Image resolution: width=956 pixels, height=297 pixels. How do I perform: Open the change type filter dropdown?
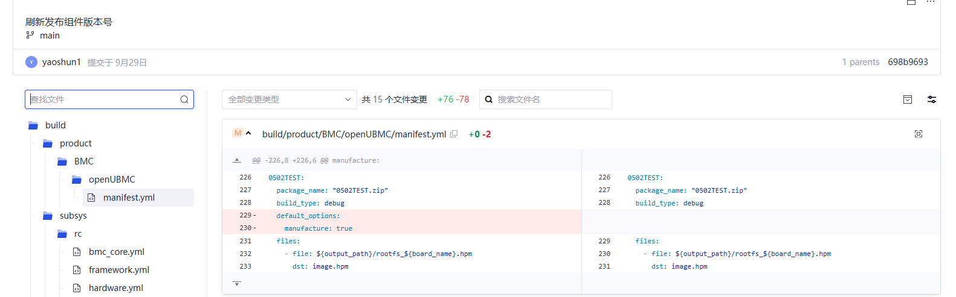pyautogui.click(x=289, y=99)
